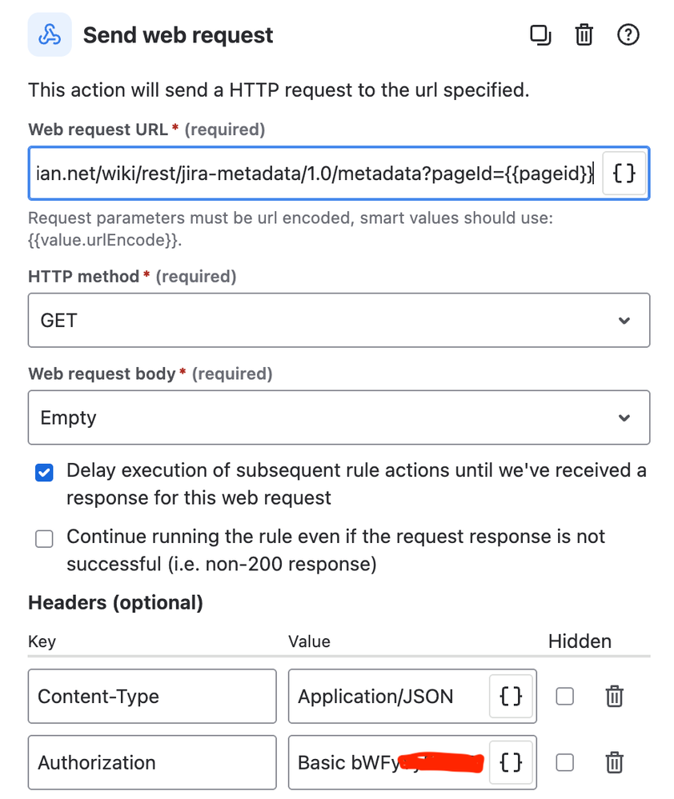Screen dimensions: 674x799
Task: Mark the Authorization header as Hidden
Action: (564, 762)
